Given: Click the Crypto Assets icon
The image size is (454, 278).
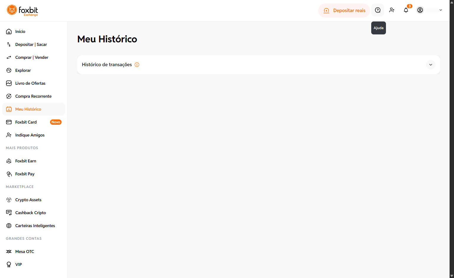Looking at the screenshot, I should coord(9,200).
